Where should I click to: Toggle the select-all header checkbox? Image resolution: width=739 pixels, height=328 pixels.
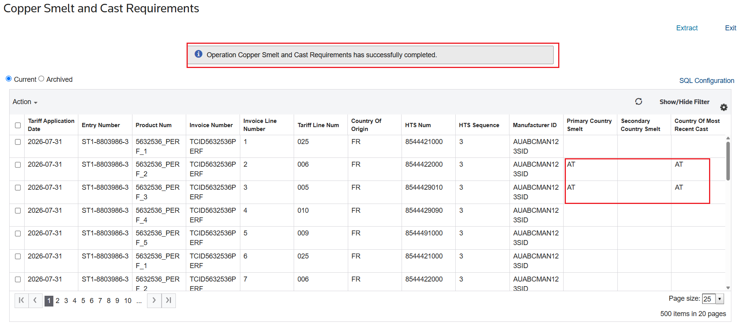tap(18, 125)
